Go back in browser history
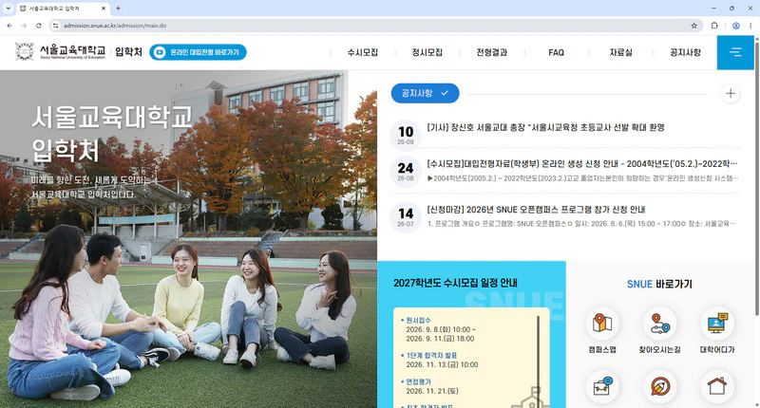The image size is (760, 408). (x=9, y=26)
